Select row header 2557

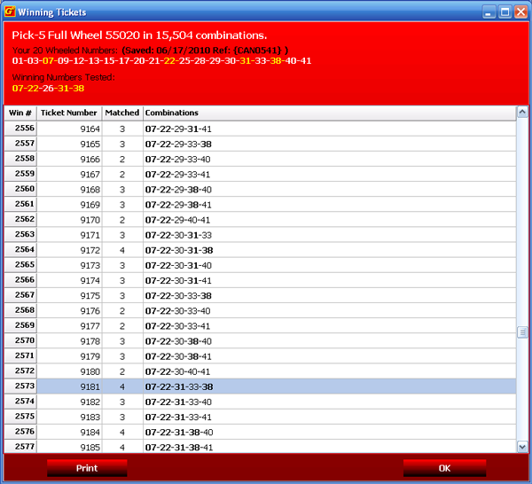(x=20, y=144)
